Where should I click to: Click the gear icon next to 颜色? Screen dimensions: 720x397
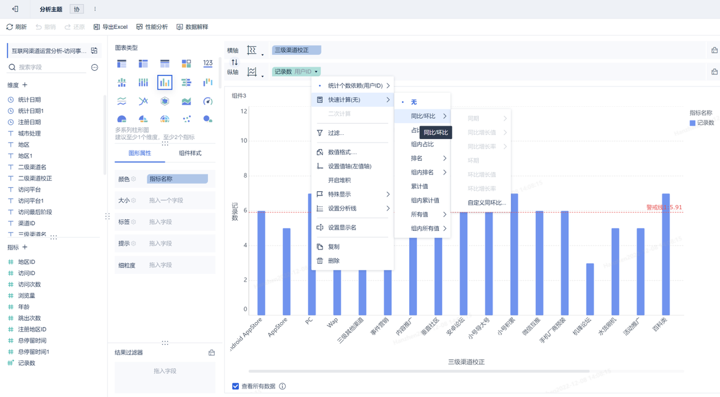pyautogui.click(x=133, y=179)
